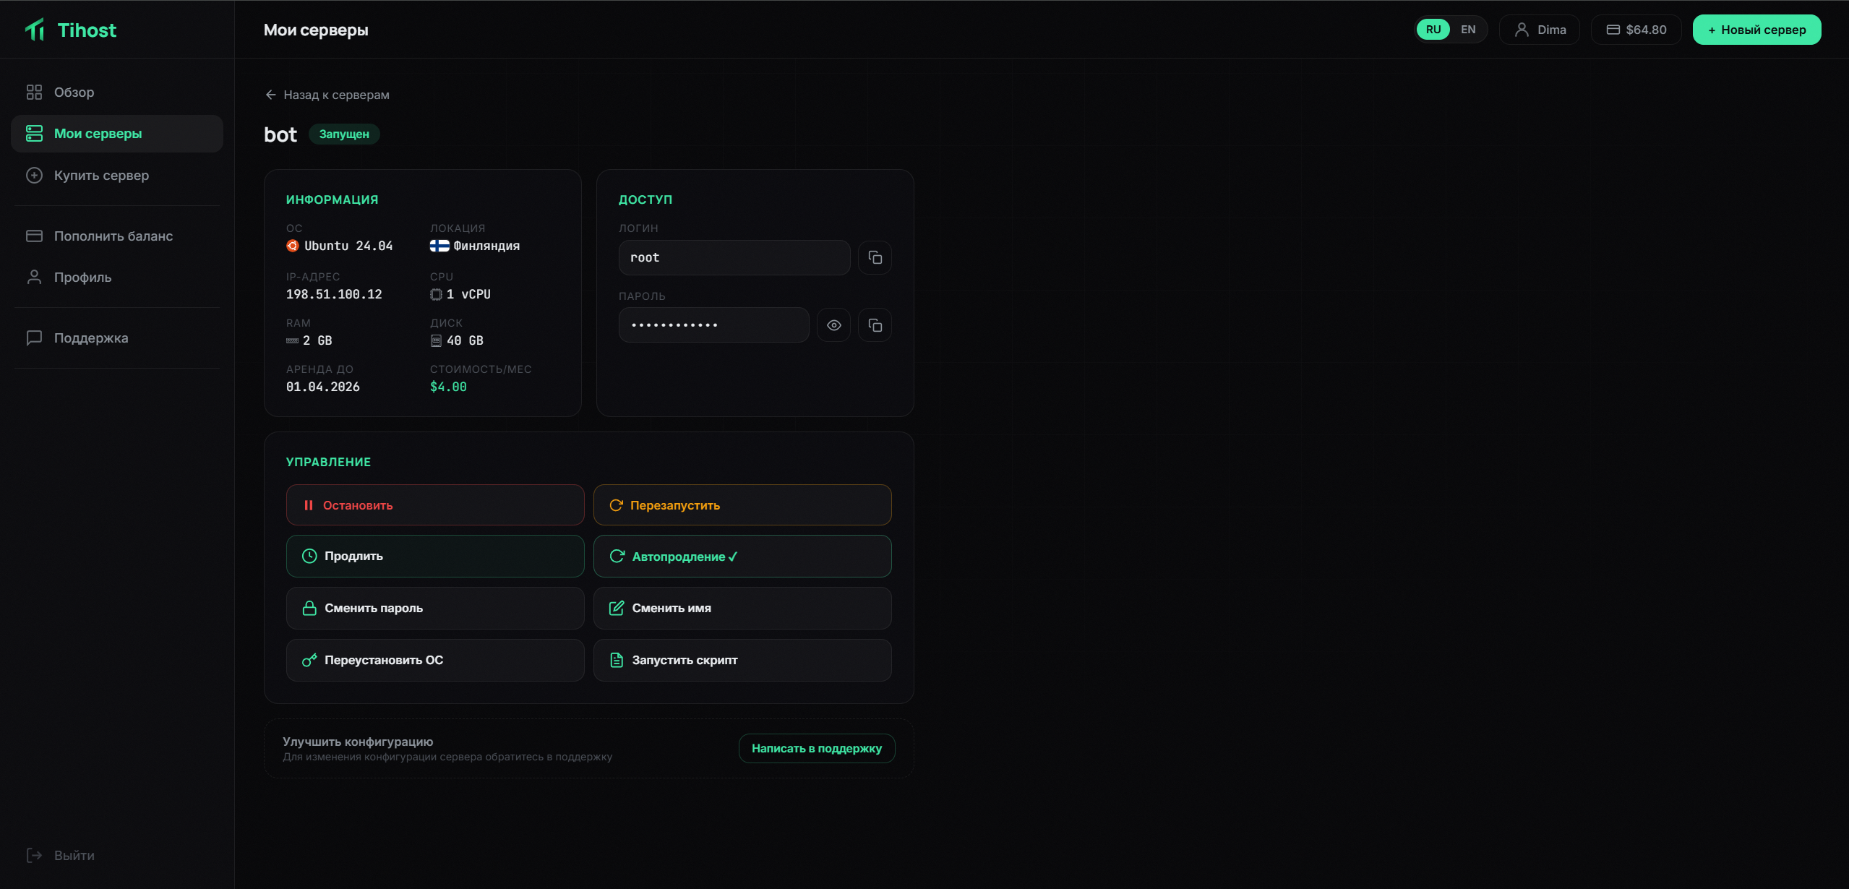This screenshot has width=1849, height=889.
Task: Click the user icon next to Dima
Action: [x=1522, y=30]
